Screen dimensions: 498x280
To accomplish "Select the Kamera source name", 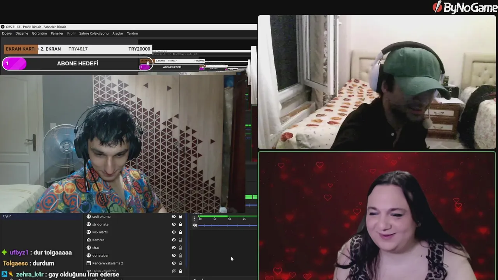I will point(98,240).
